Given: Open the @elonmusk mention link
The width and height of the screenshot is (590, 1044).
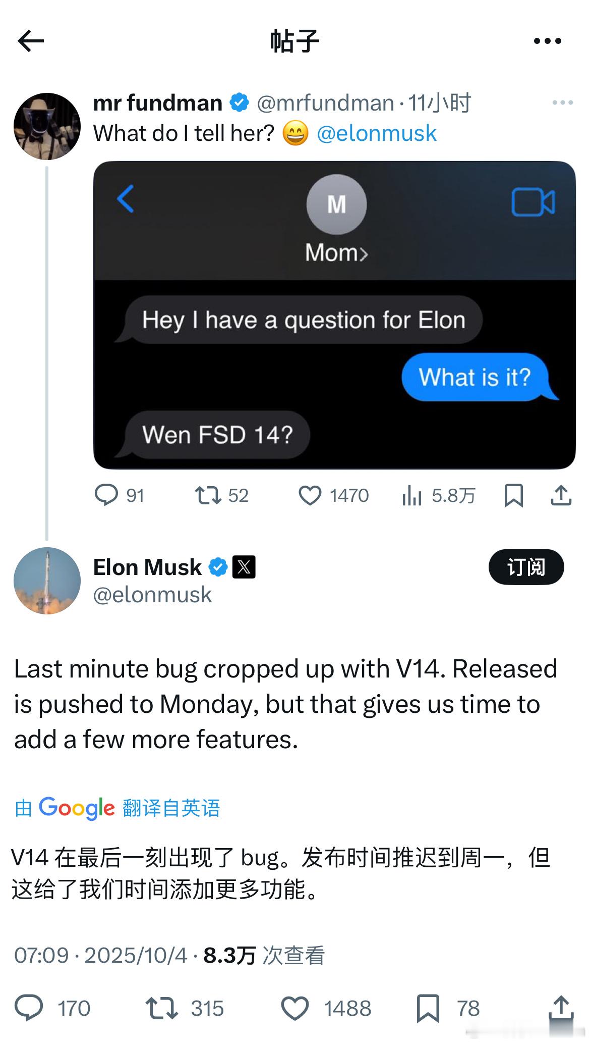Looking at the screenshot, I should click(x=376, y=134).
